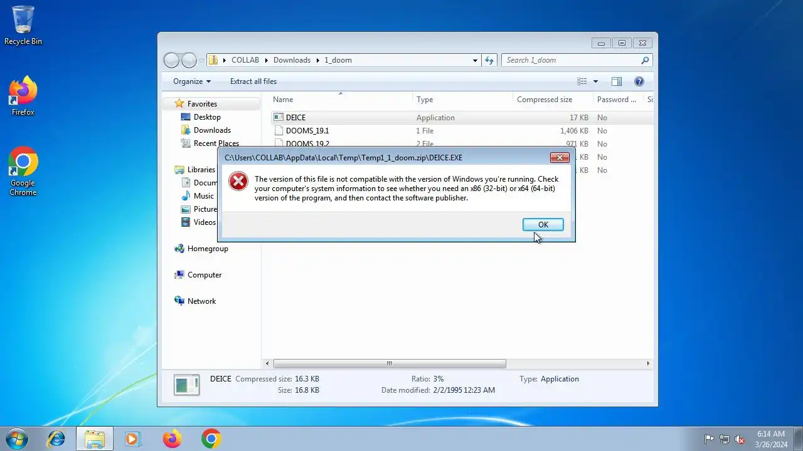The height and width of the screenshot is (451, 803).
Task: Click the muted volume tray icon
Action: [740, 439]
